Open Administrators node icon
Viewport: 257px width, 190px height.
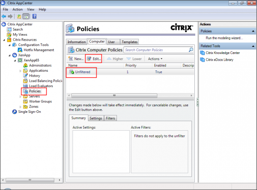tap(25, 66)
